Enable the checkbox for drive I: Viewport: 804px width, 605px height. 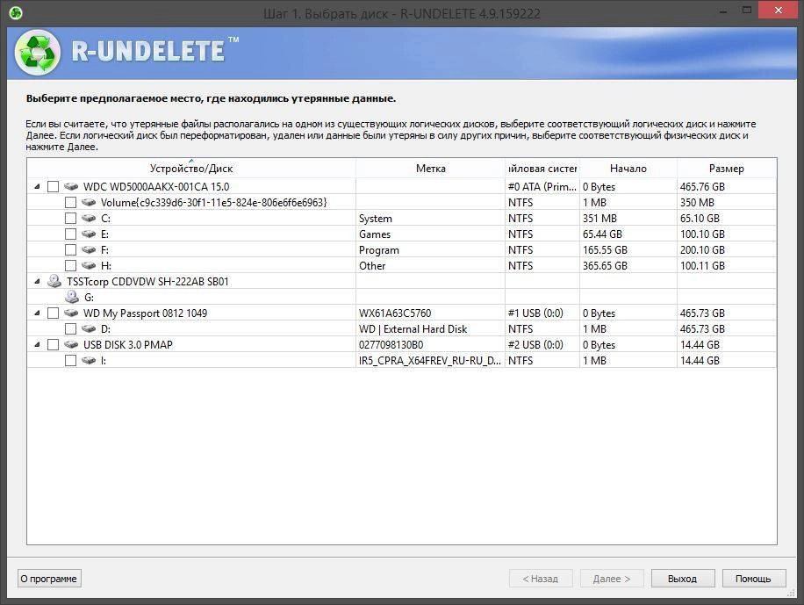coord(70,361)
